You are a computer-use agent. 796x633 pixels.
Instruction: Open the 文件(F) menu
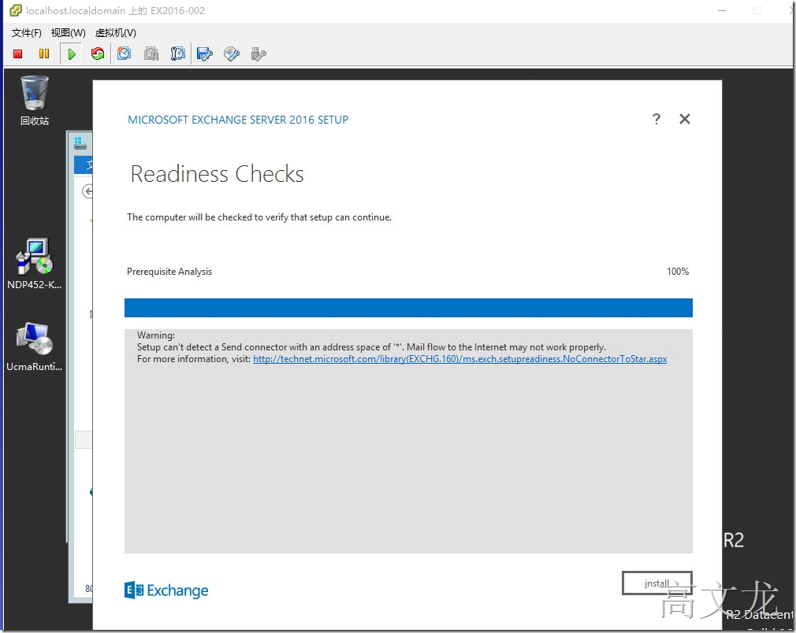[x=26, y=33]
